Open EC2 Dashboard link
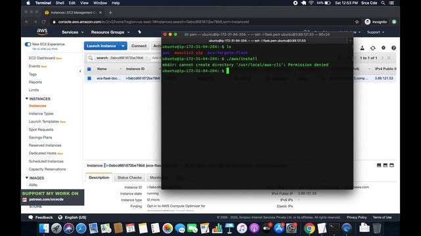The image size is (421, 236). point(42,58)
